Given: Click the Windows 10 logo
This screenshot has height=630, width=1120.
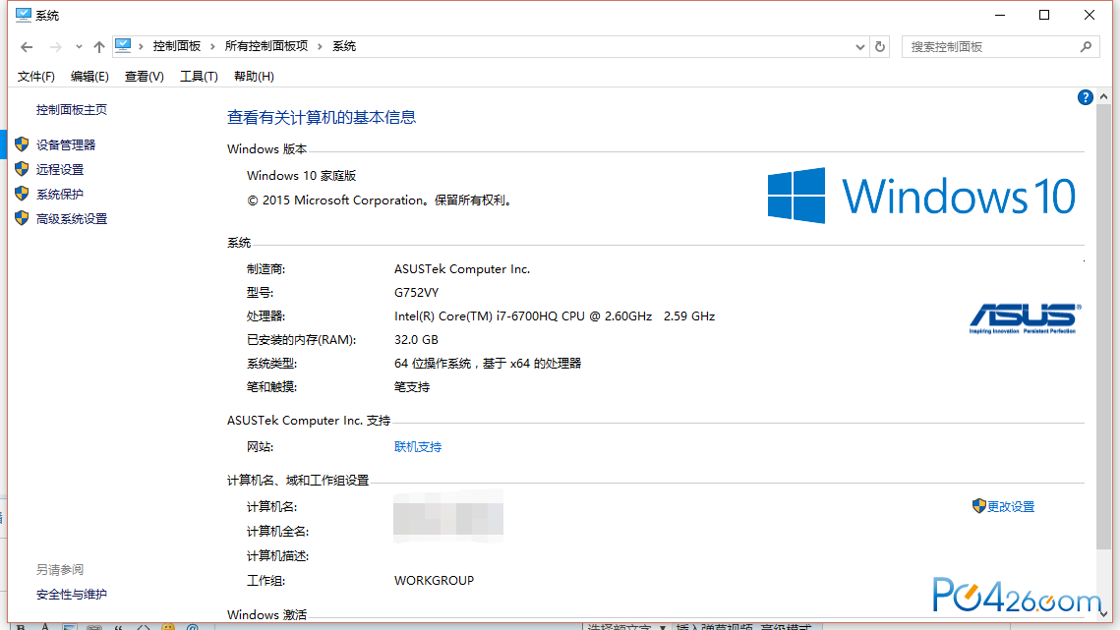Looking at the screenshot, I should [x=921, y=196].
